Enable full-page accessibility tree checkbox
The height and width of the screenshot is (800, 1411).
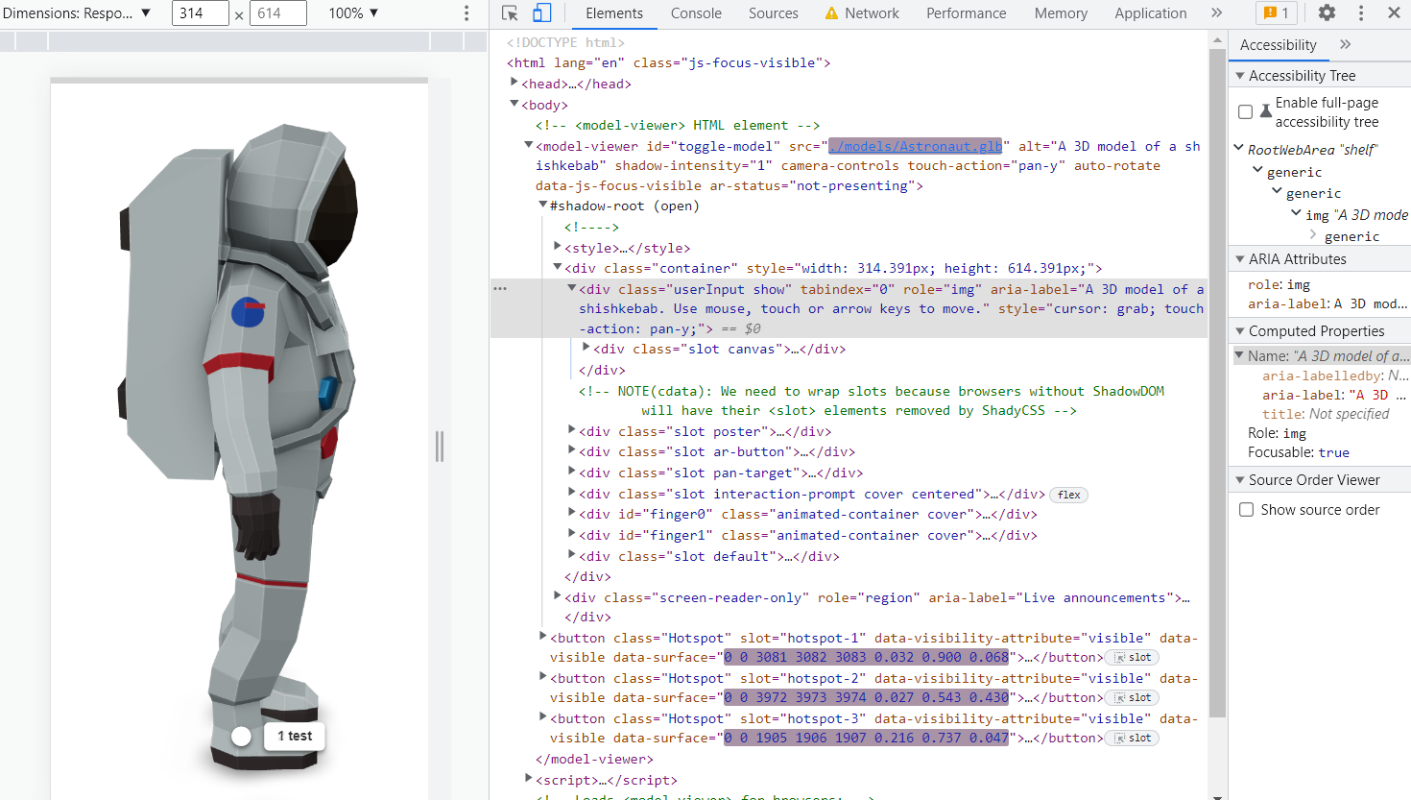[x=1245, y=111]
